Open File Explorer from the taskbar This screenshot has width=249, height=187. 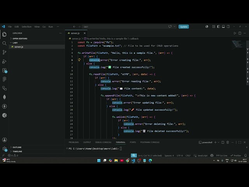116,161
